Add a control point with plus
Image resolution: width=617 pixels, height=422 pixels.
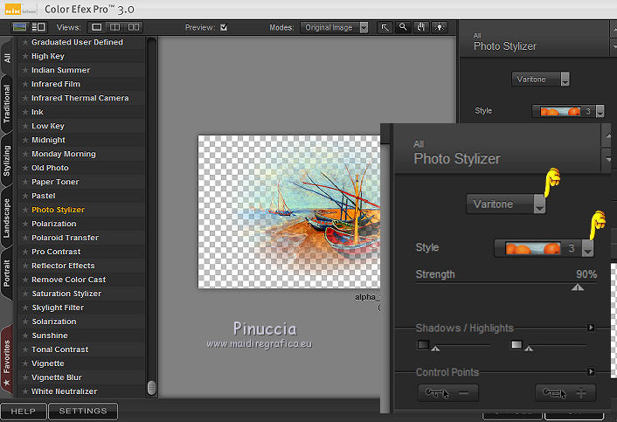coord(565,393)
